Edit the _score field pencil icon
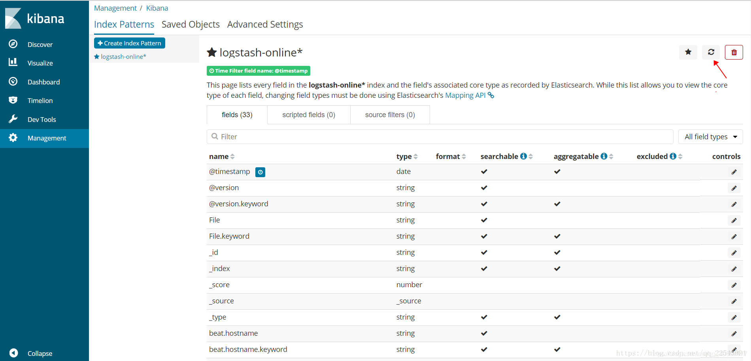The image size is (751, 361). [x=734, y=285]
